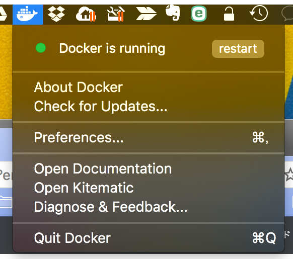Click the bookmark star icon behind menu
Viewport: 293px width, 259px height.
pos(289,174)
